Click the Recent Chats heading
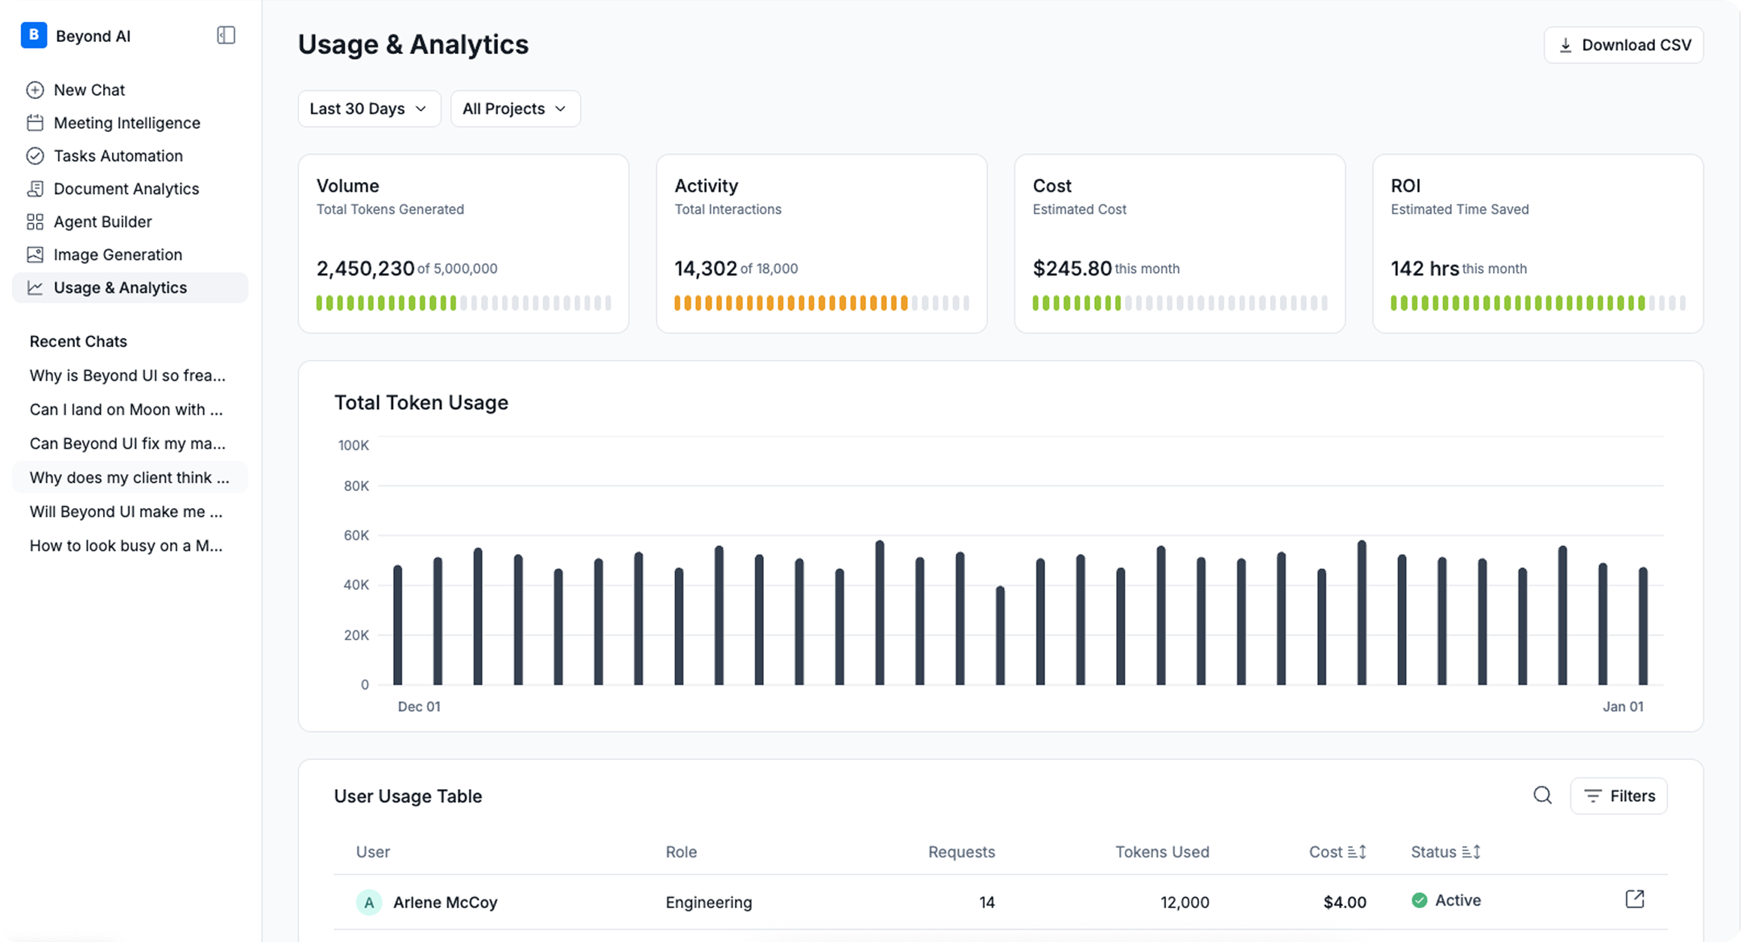 coord(78,341)
